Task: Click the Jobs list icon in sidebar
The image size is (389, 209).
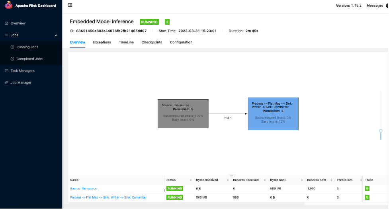Action: click(6, 35)
